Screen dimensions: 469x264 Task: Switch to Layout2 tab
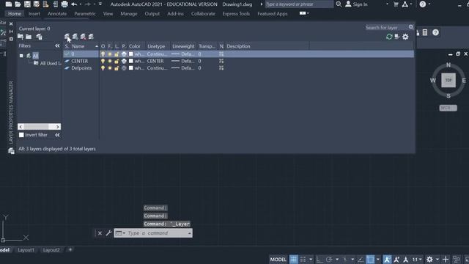(x=51, y=250)
